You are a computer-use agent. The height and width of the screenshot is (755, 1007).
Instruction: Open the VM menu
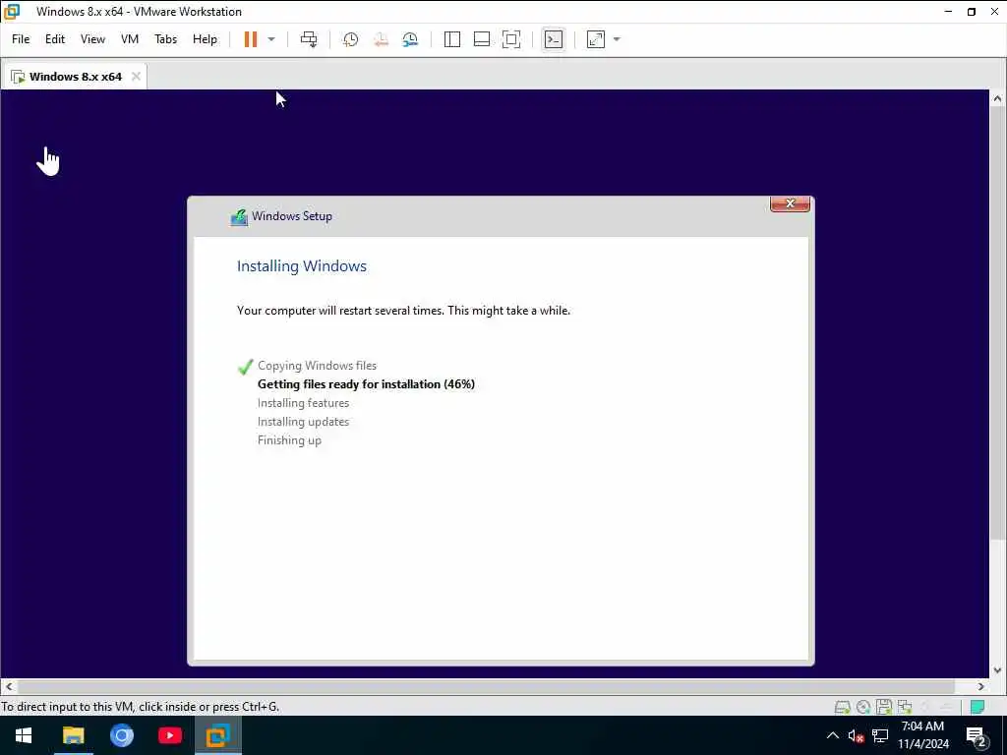point(130,39)
